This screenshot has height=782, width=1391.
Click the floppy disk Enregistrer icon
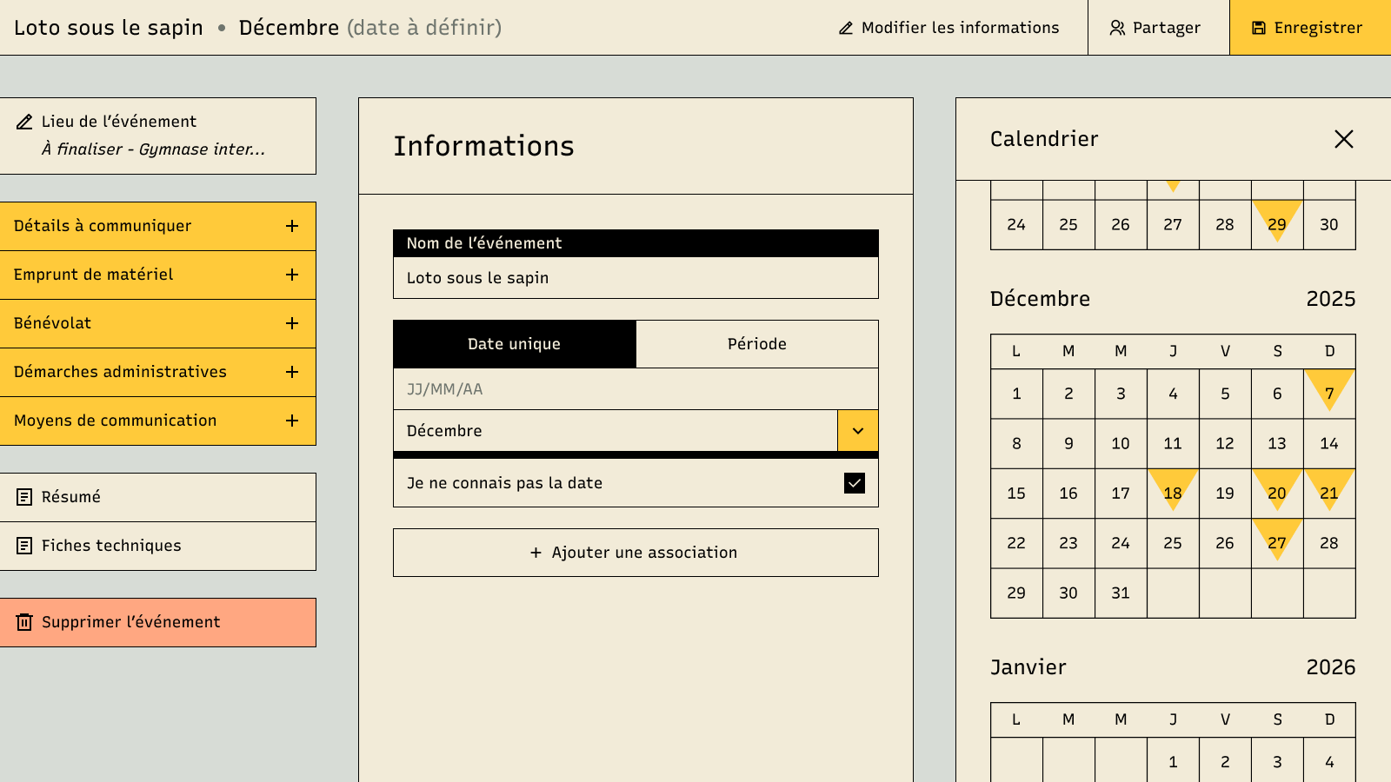point(1258,28)
